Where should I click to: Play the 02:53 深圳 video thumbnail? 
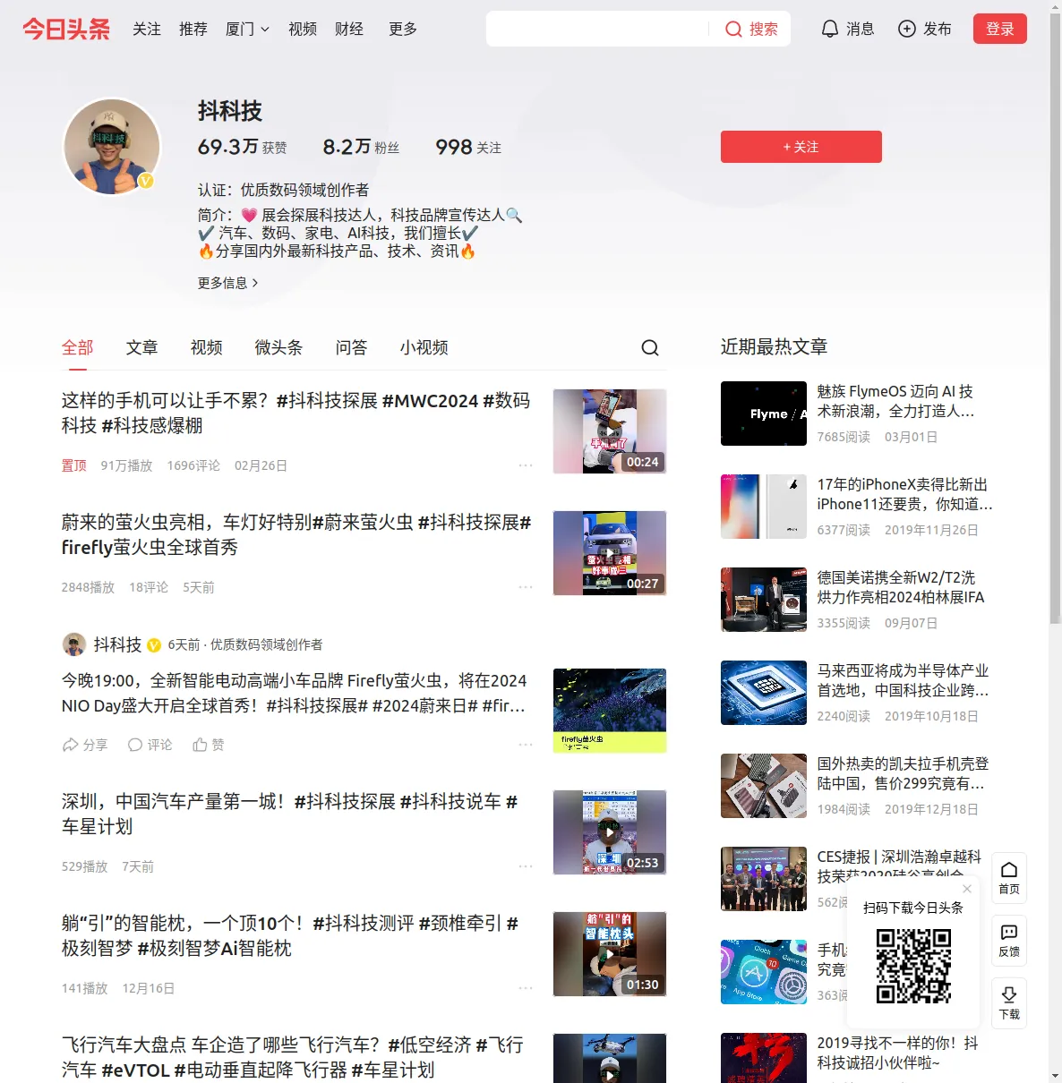[x=610, y=832]
